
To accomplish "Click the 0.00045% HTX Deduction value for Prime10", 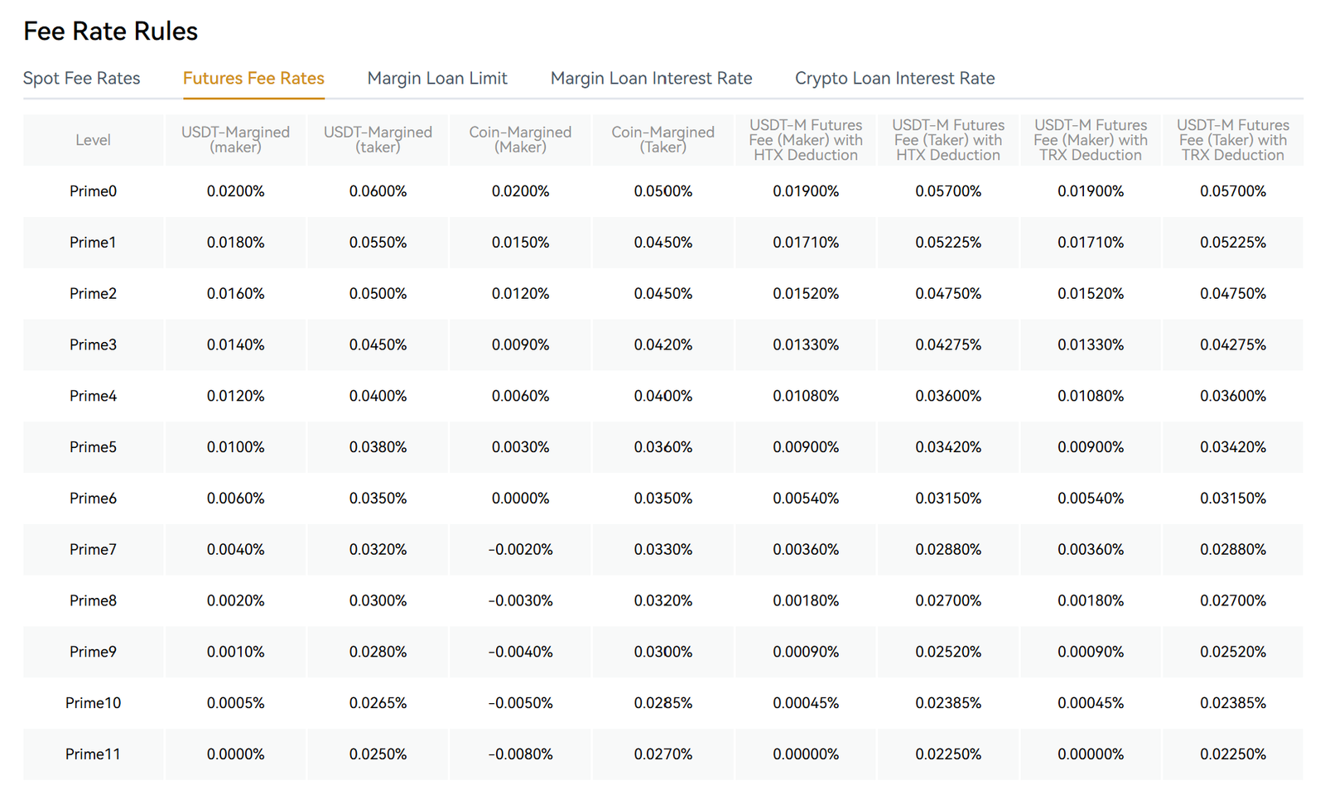I will 806,702.
